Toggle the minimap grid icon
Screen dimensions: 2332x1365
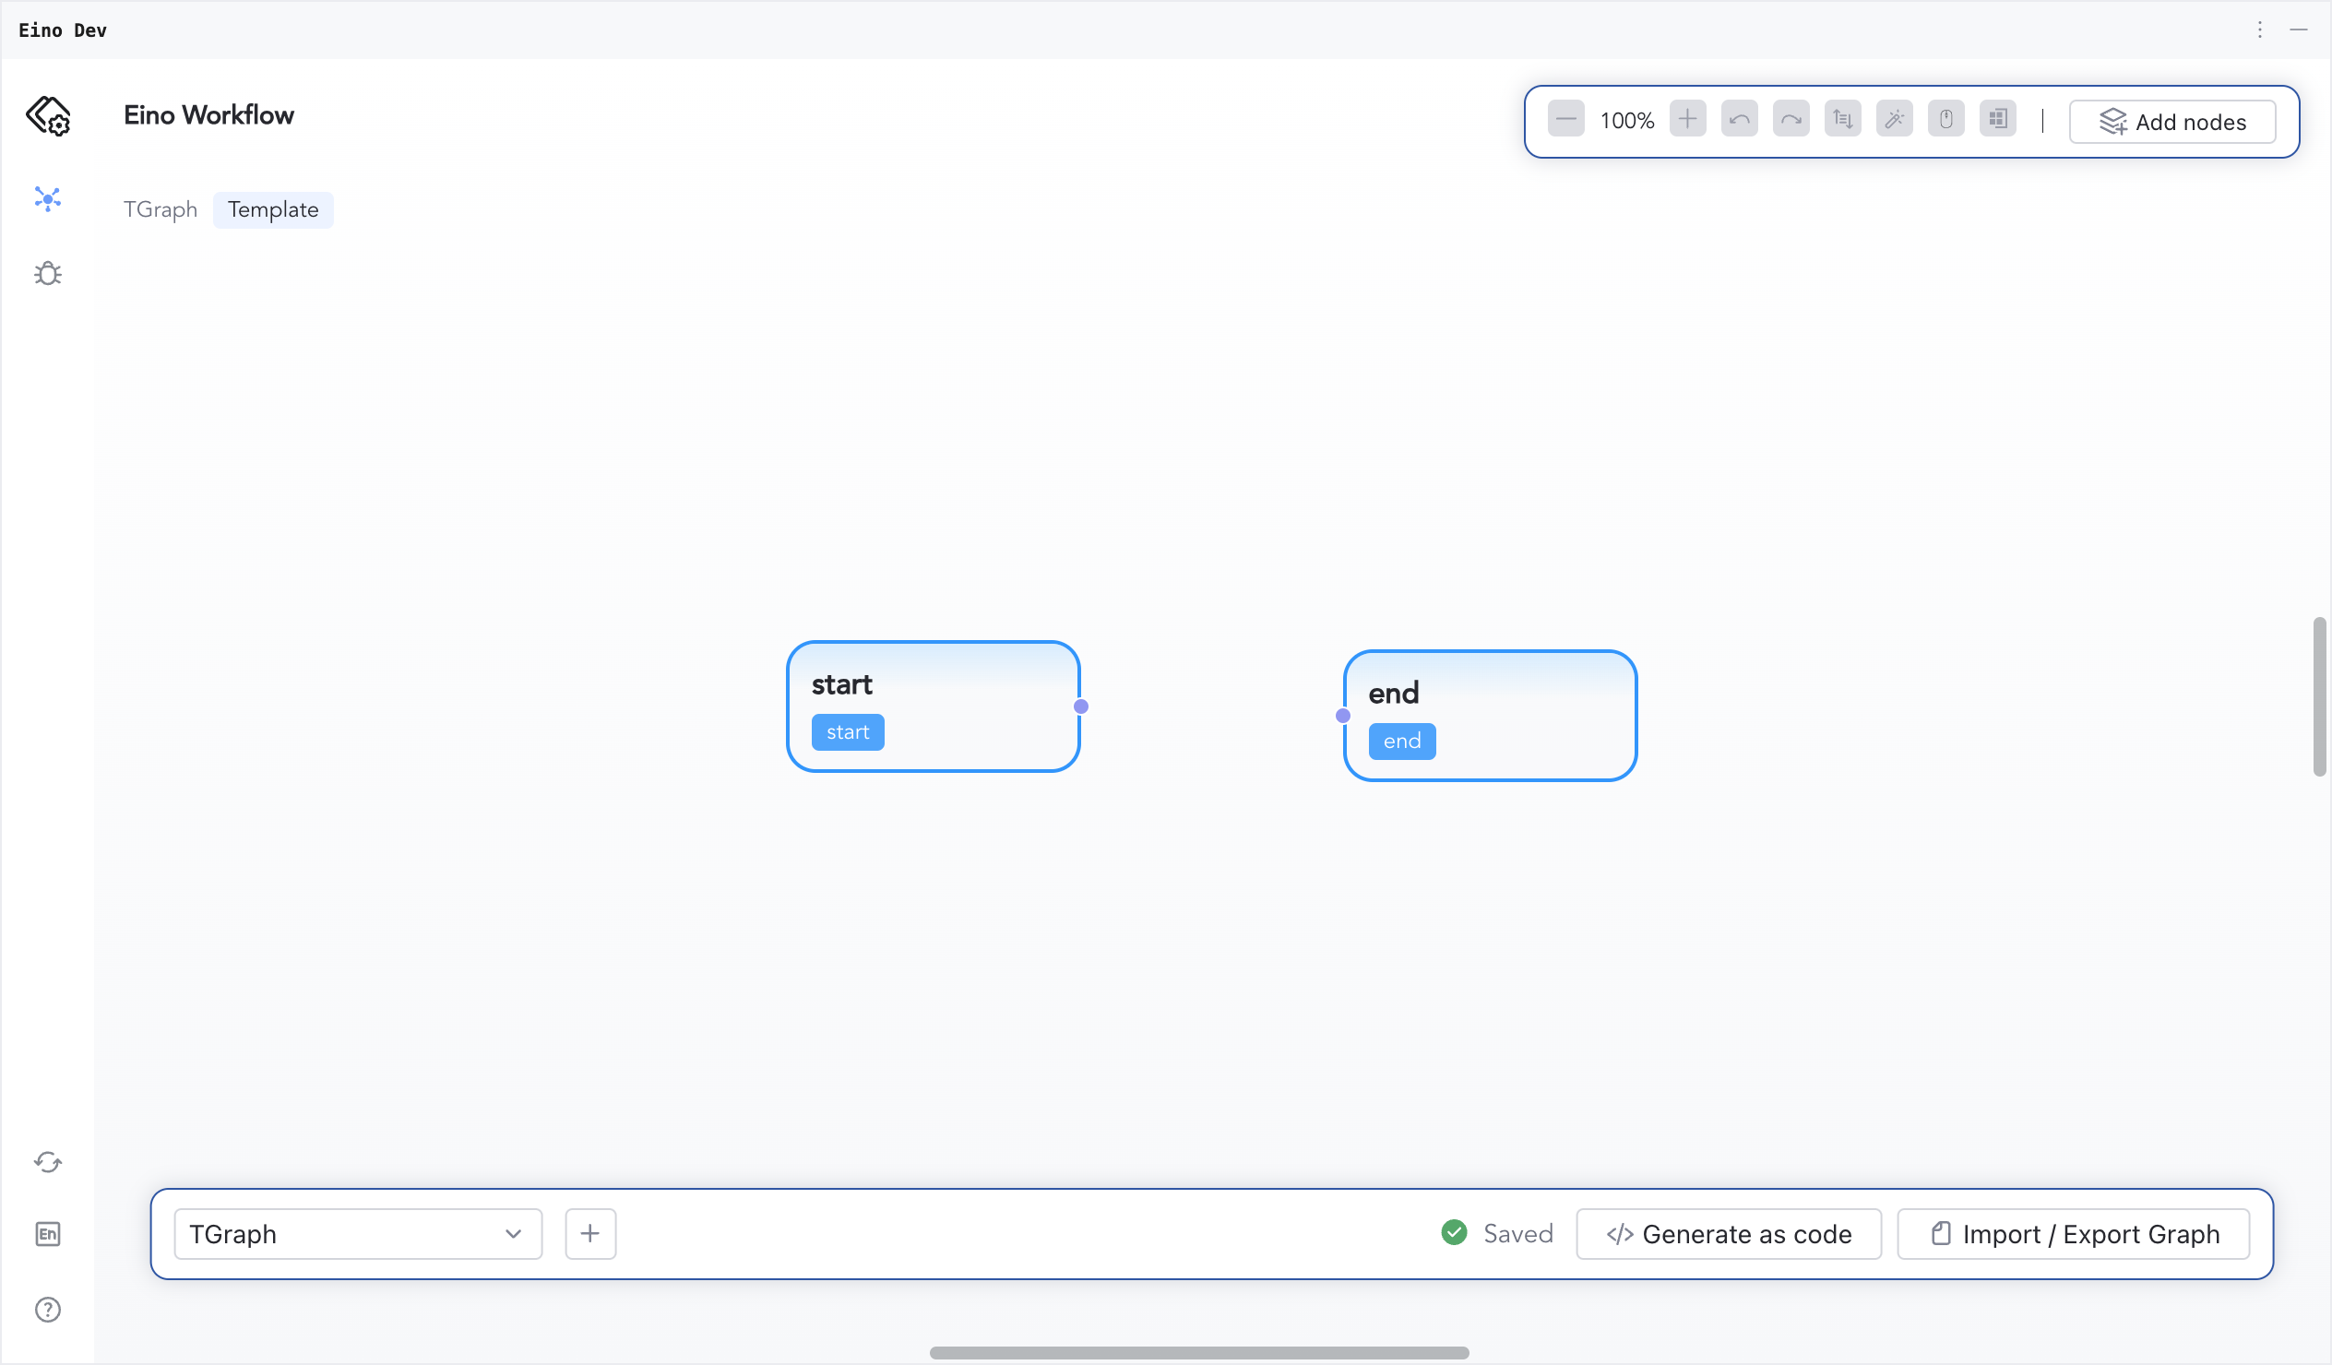click(1998, 120)
